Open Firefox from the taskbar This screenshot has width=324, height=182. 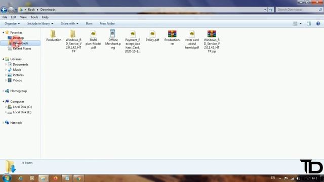coord(55,178)
